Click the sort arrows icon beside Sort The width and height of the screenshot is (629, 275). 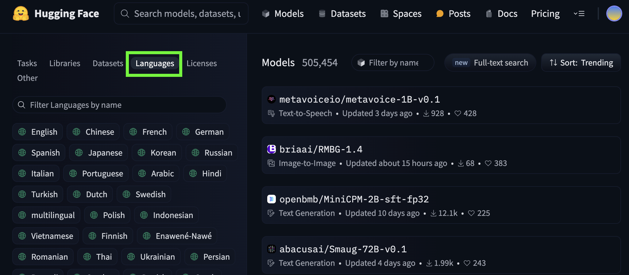point(554,62)
